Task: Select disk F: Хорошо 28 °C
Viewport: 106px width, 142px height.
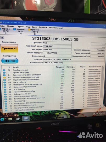Action: 19,32
